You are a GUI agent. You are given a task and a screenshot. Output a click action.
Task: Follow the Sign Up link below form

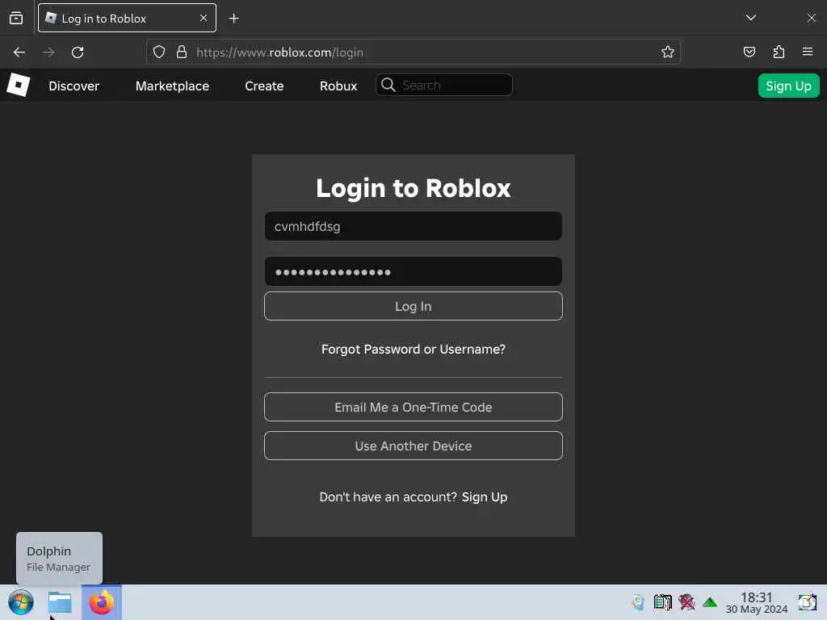click(x=485, y=497)
